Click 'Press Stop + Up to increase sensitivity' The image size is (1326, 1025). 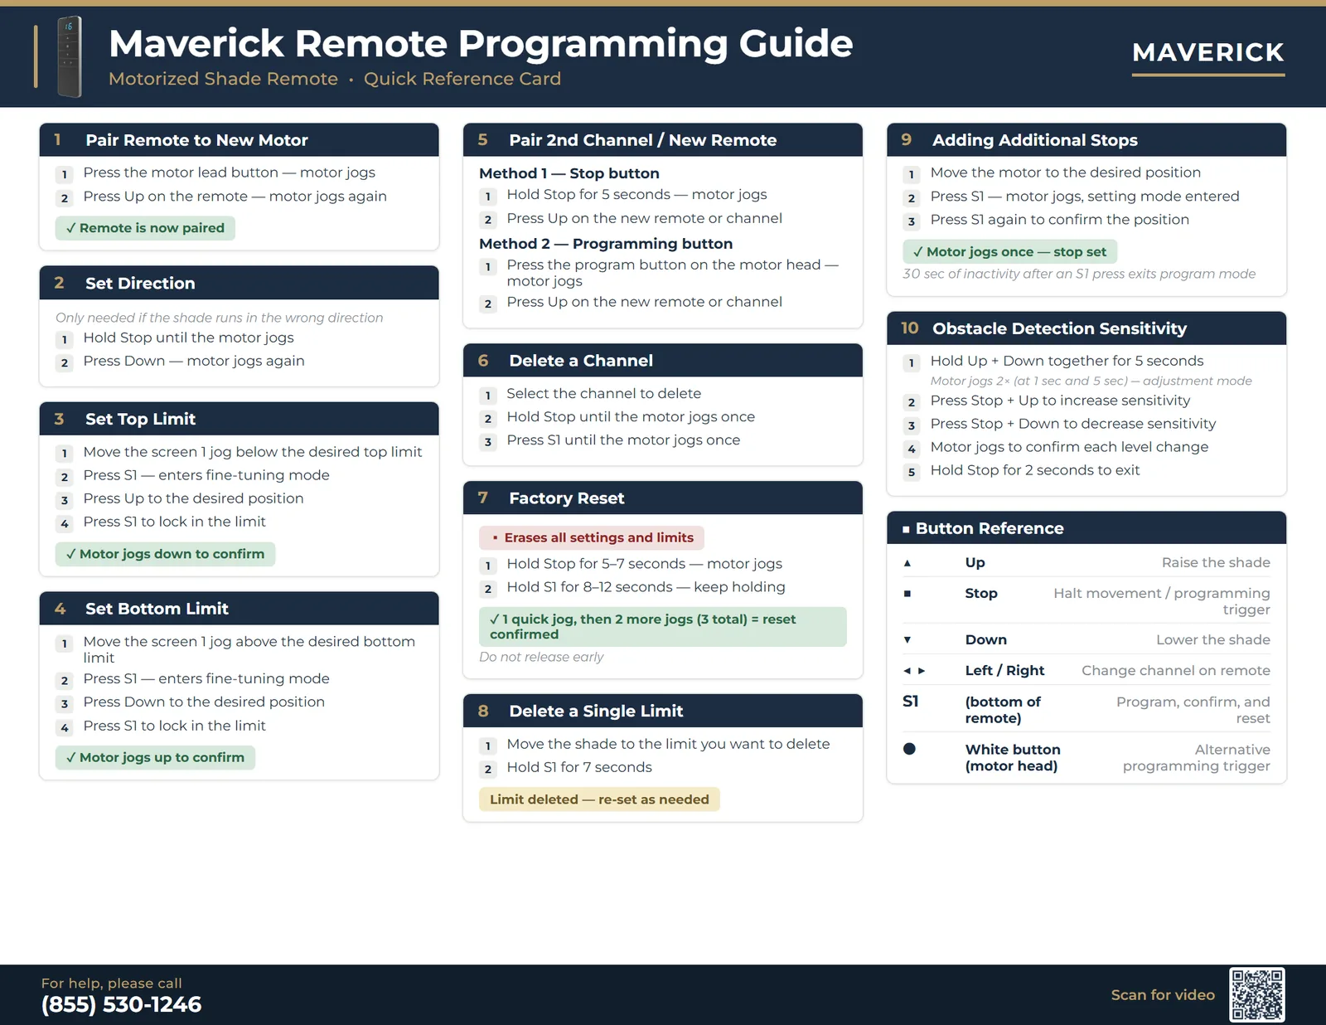(x=1060, y=401)
